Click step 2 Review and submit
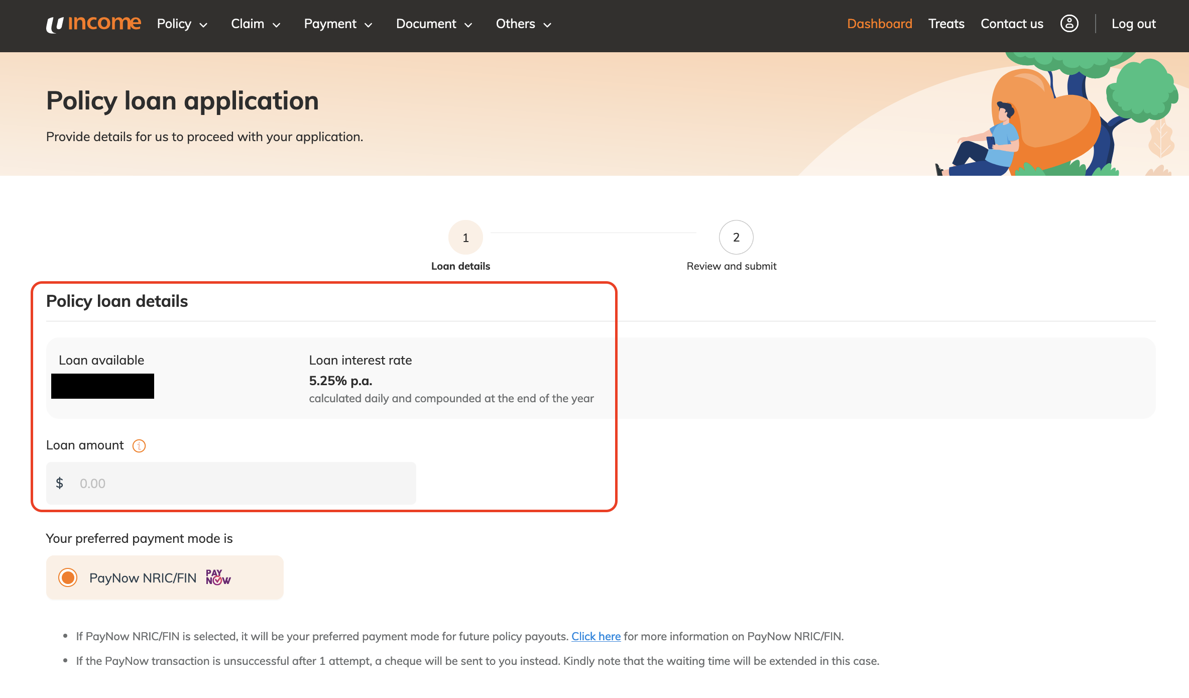The image size is (1189, 698). point(735,238)
